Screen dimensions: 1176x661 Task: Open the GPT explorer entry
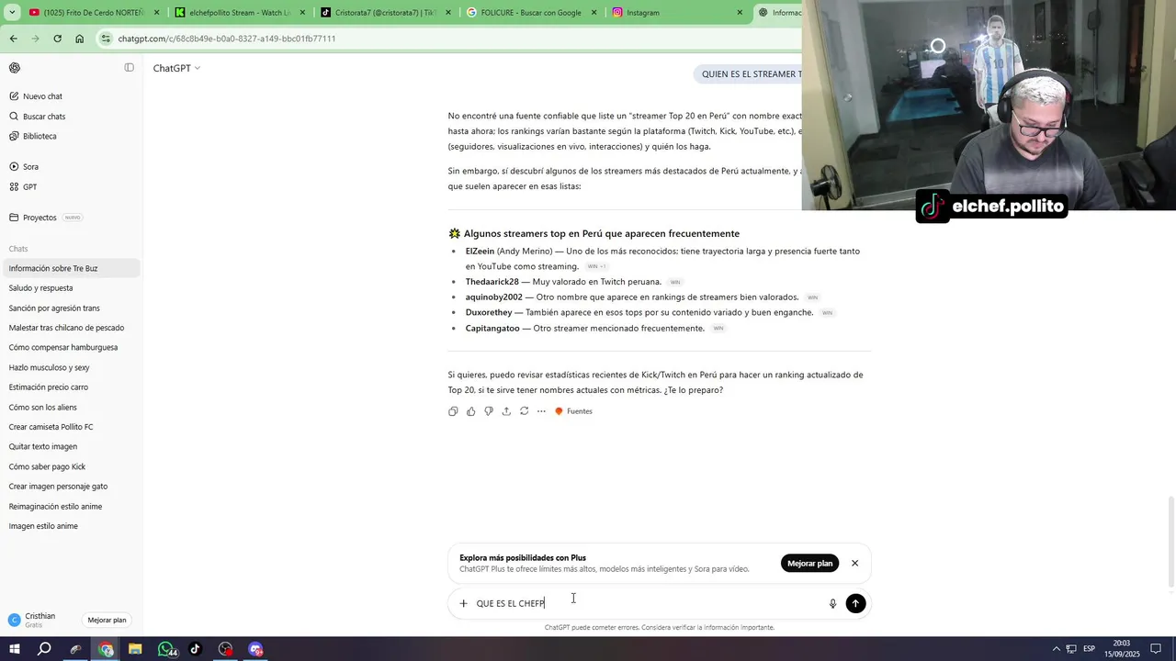coord(29,186)
